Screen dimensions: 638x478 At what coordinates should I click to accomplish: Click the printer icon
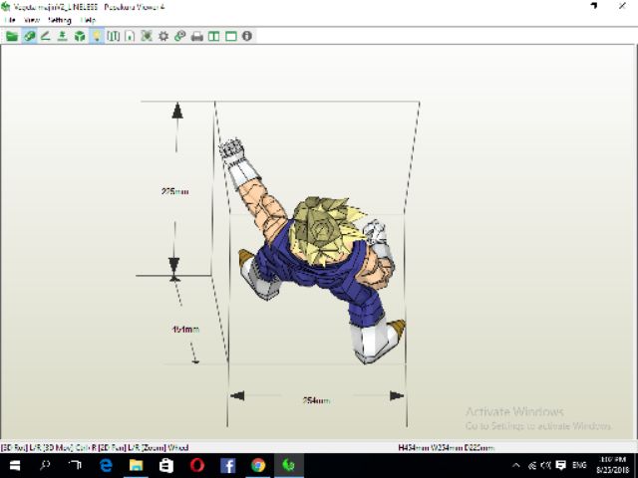[x=197, y=37]
